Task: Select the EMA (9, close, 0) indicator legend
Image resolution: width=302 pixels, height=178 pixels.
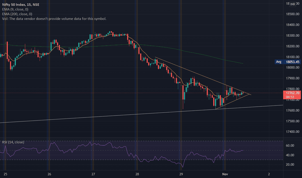Action: pyautogui.click(x=15, y=9)
